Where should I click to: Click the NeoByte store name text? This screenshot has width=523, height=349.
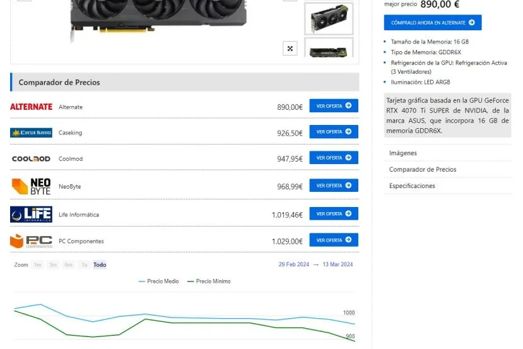point(69,187)
